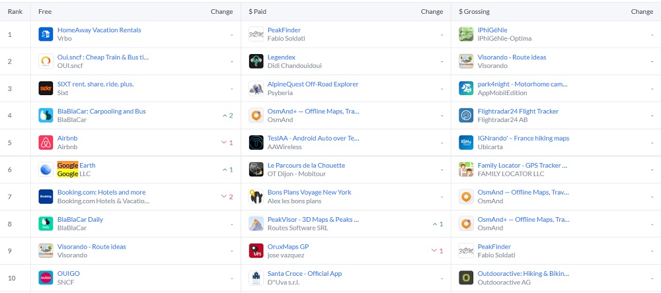Open Flightradar24 Flight Tracker link
Screen dimensions: 661x293
coord(518,111)
